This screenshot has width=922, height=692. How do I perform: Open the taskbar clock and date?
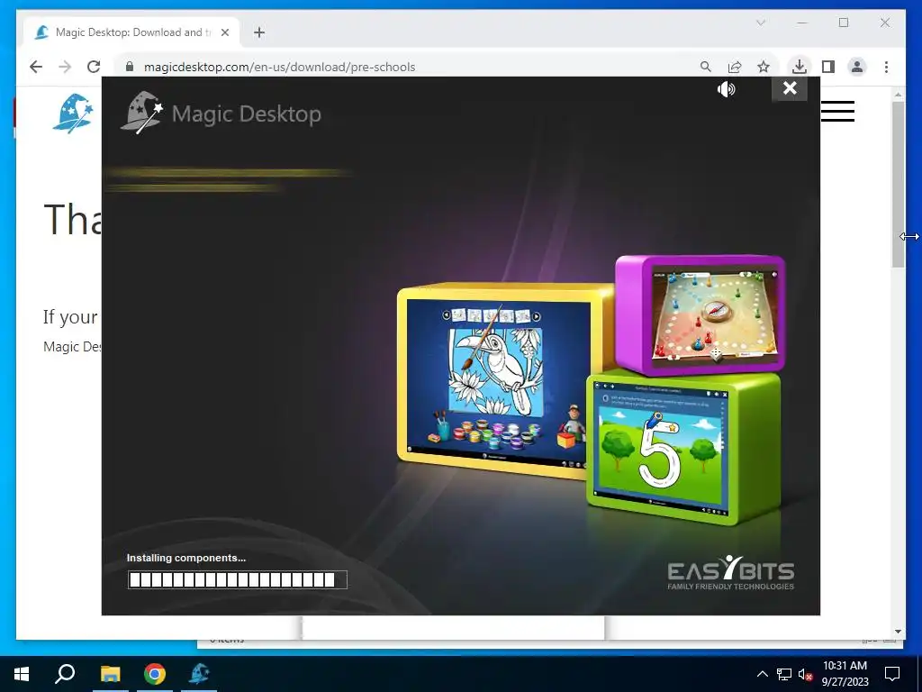click(845, 674)
